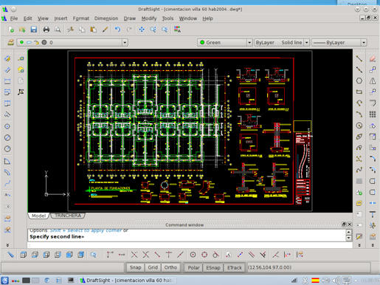
Task: Expand the layer name dropdown
Action: click(x=125, y=42)
